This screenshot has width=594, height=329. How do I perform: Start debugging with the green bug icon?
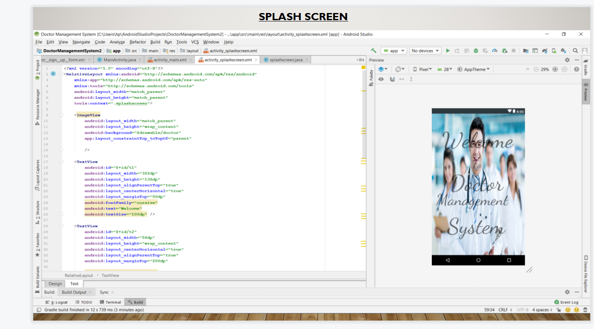476,51
